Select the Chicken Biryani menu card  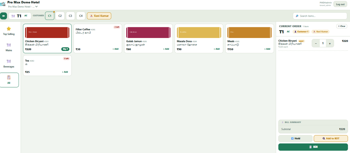pos(47,39)
